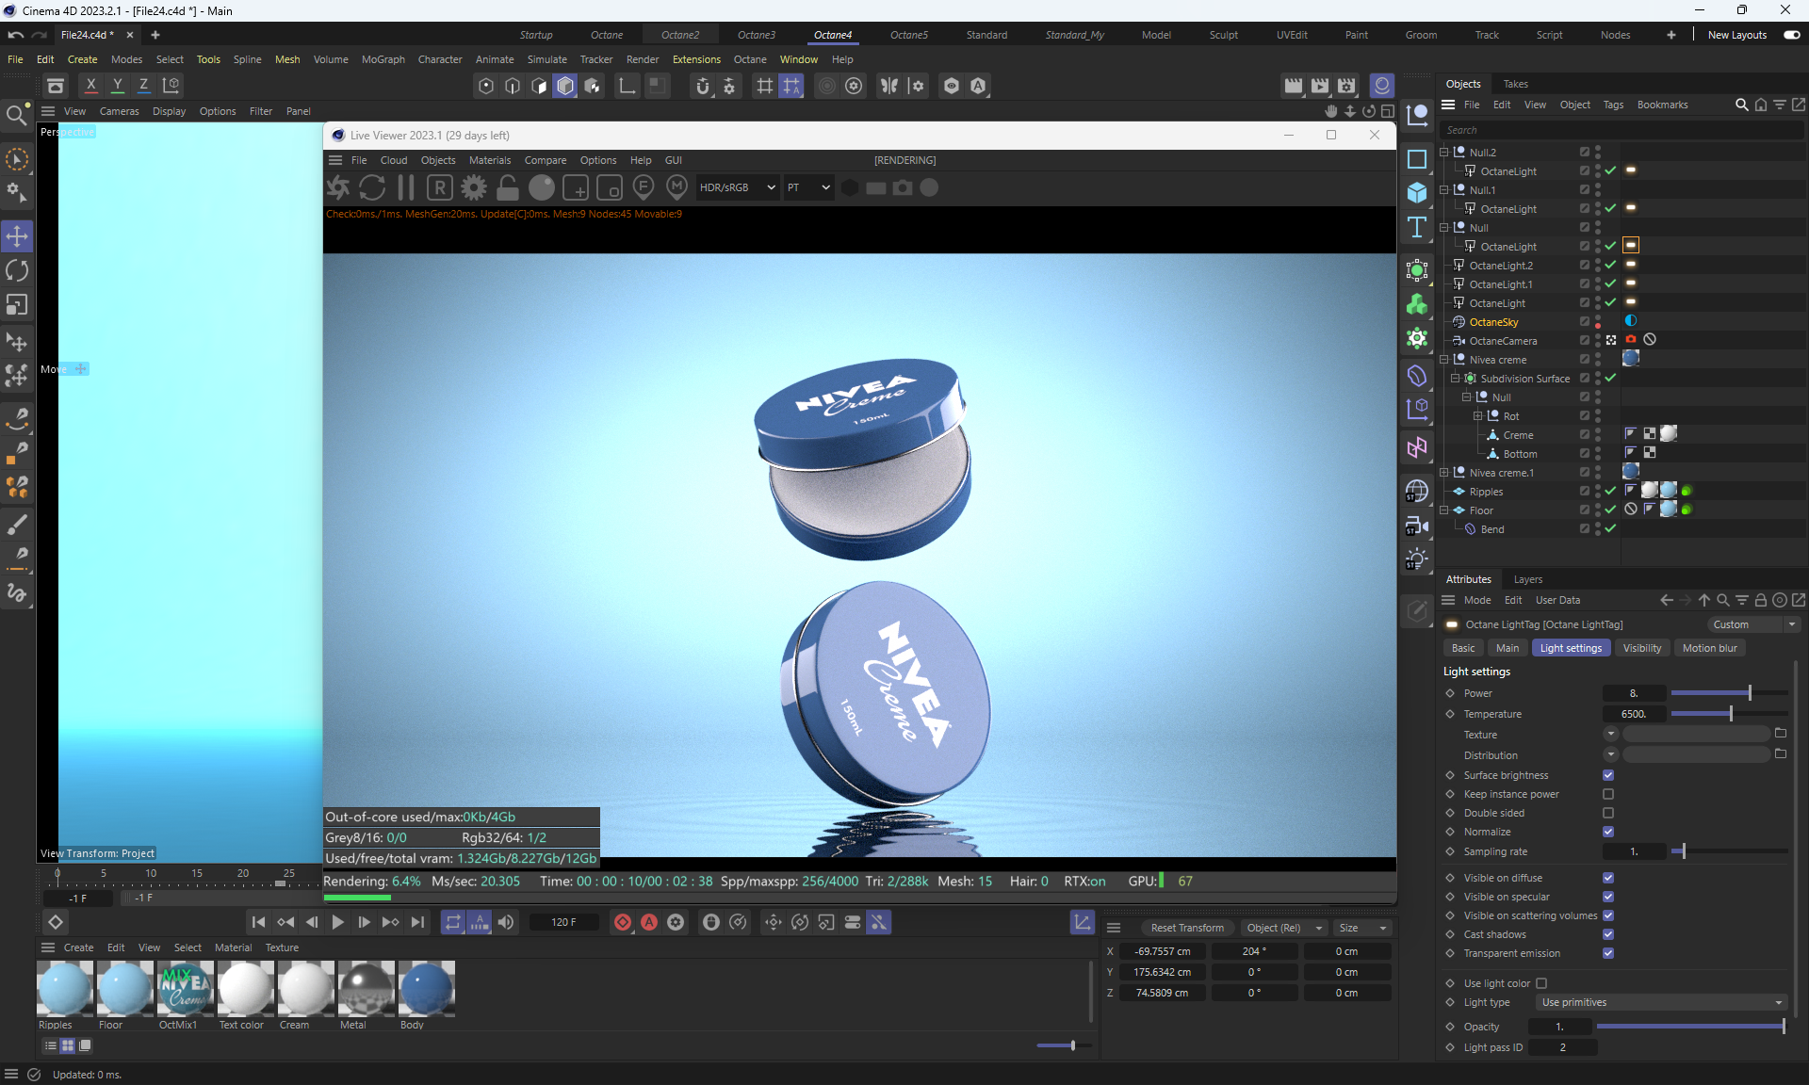The height and width of the screenshot is (1085, 1809).
Task: Uncheck the Cast shadows checkbox
Action: click(1608, 934)
